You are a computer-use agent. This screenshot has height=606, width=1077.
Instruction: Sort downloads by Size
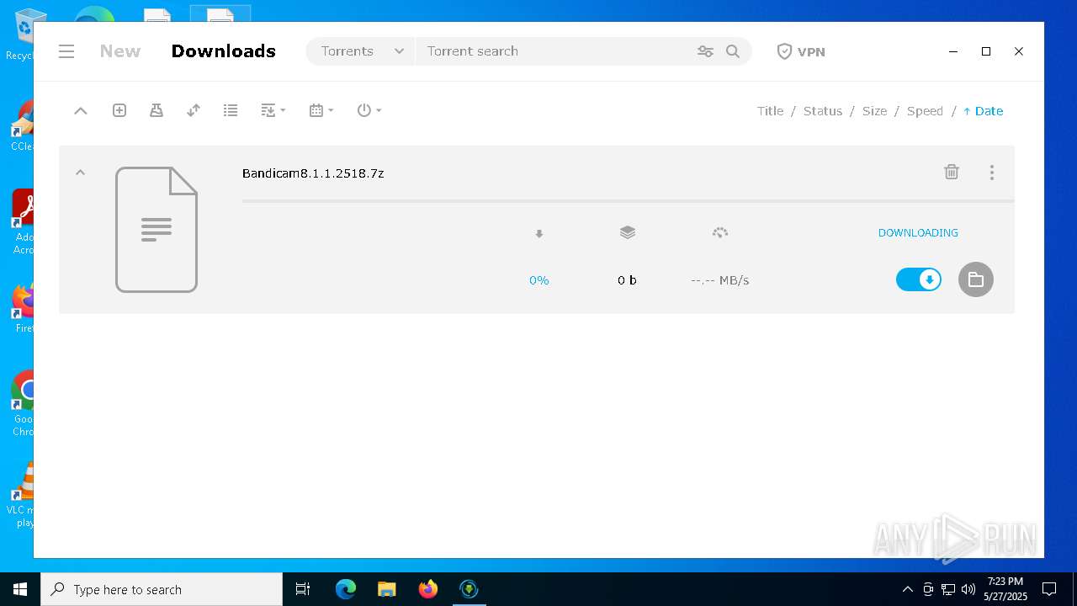[x=874, y=111]
